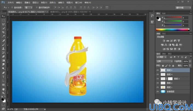Select the Eraser tool
The width and height of the screenshot is (193, 111).
(3, 57)
